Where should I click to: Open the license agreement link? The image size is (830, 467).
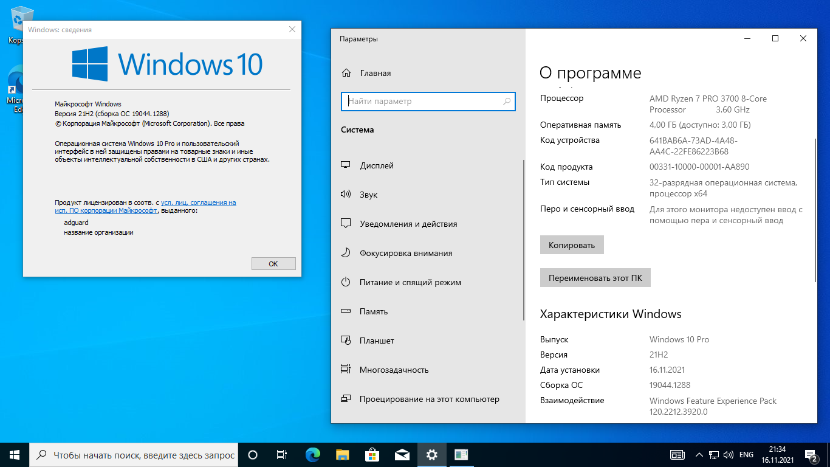tap(198, 202)
